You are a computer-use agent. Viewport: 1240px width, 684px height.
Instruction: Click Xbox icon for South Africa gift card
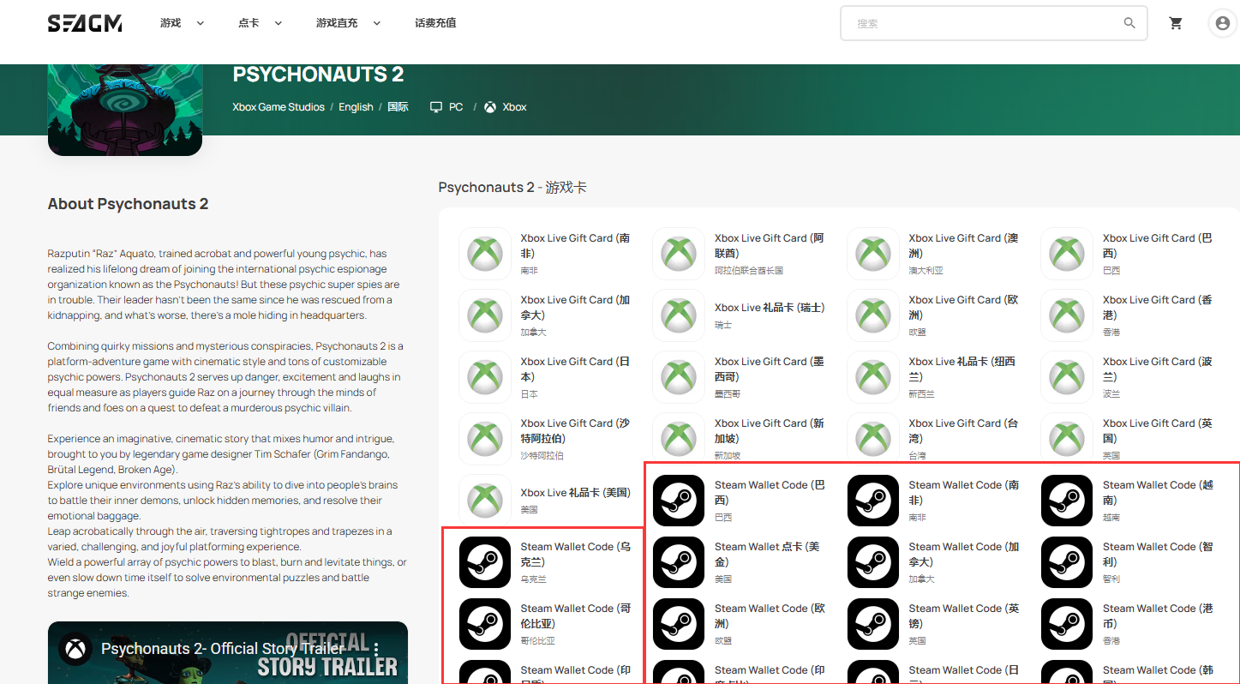pos(485,254)
